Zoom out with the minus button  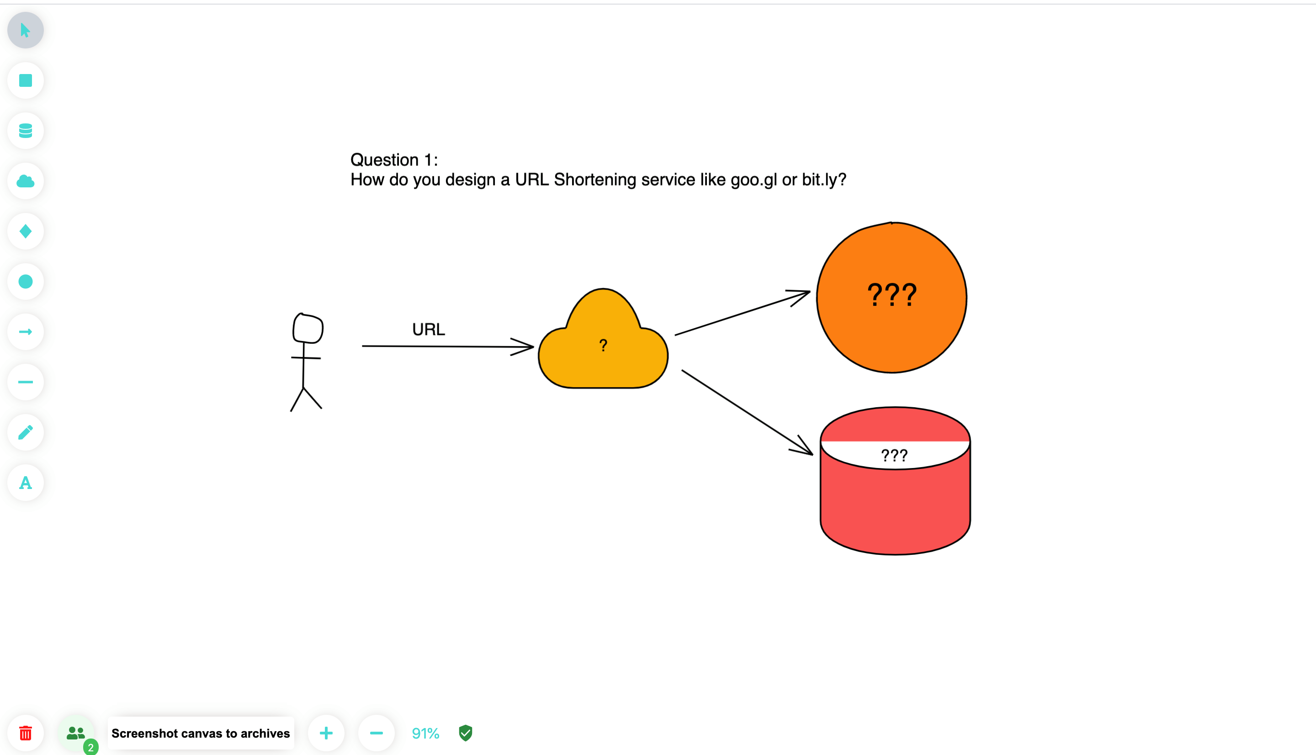point(377,733)
